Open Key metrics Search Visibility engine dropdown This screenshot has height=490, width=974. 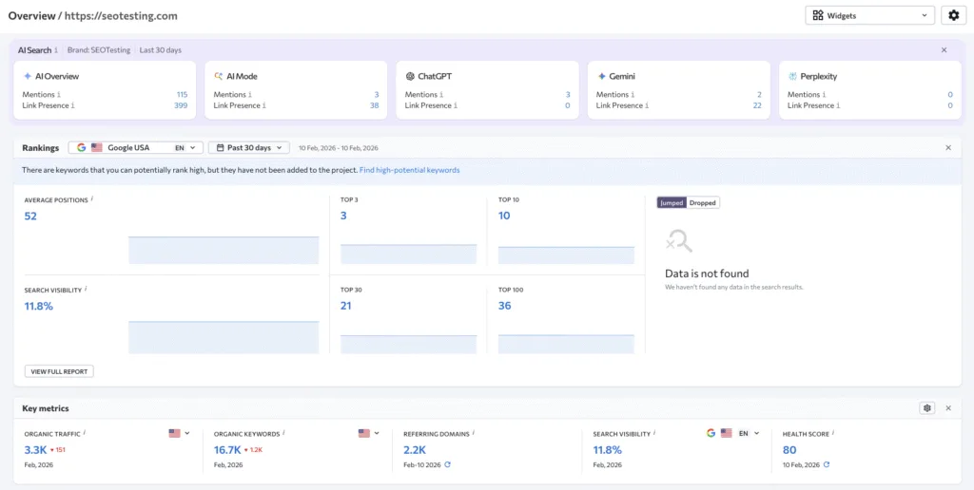pyautogui.click(x=733, y=434)
